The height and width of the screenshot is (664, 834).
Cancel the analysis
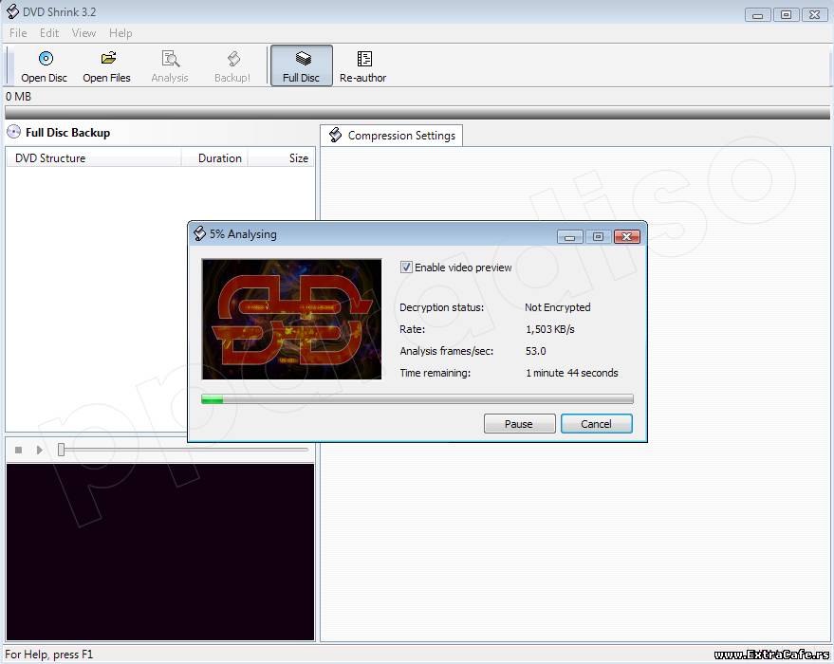[596, 424]
